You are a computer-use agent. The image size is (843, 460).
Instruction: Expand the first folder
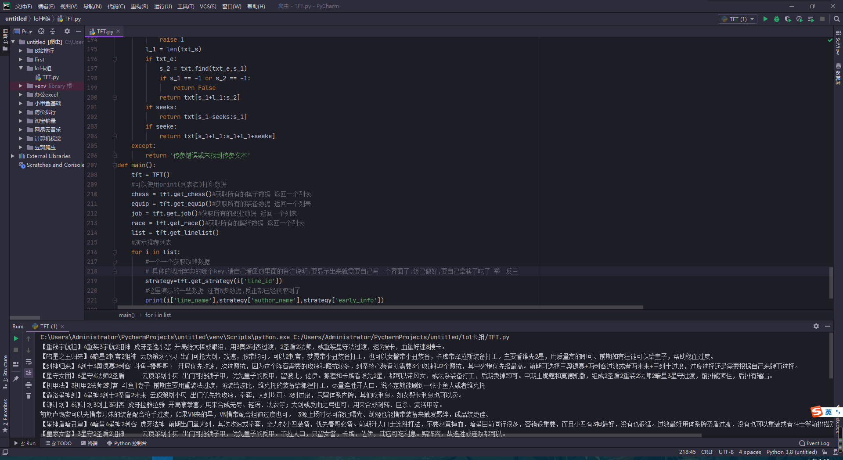point(21,60)
